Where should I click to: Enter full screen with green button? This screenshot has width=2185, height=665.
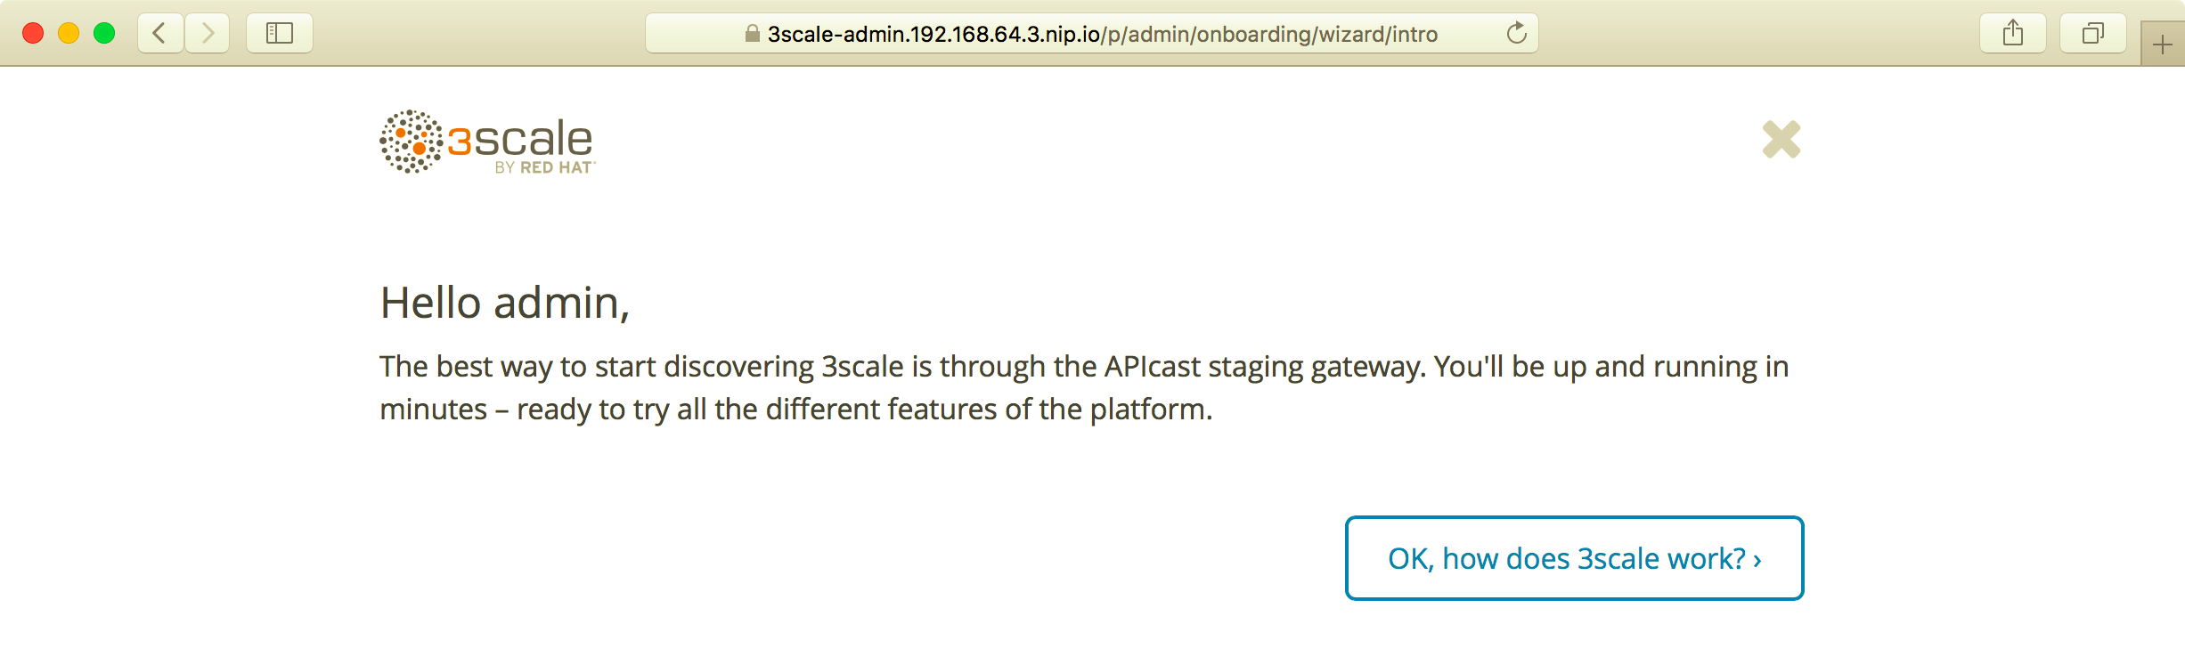point(104,34)
